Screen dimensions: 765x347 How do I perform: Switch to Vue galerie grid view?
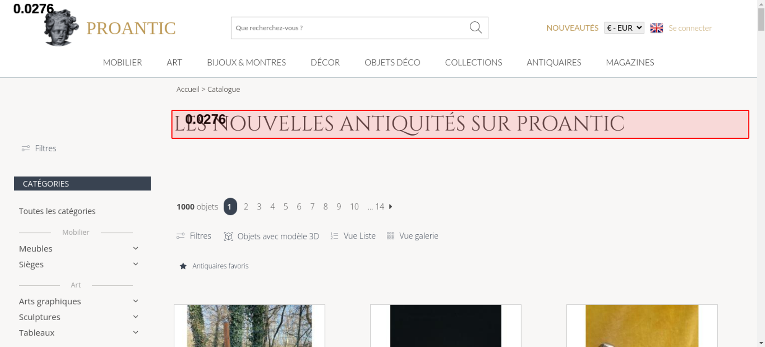pos(412,236)
